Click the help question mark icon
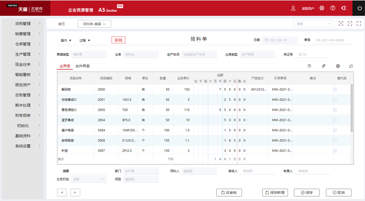The width and height of the screenshot is (365, 201). (x=333, y=8)
